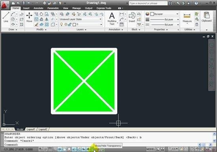217x152 pixels.
Task: Open the View ribbon tab
Action: (x=65, y=8)
